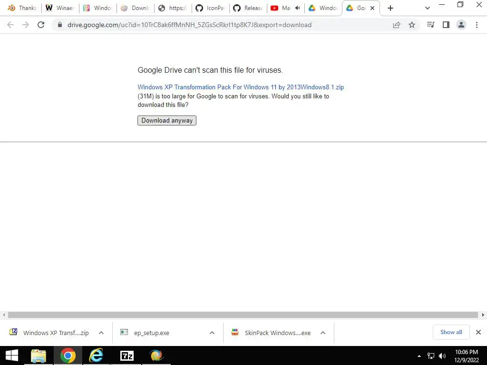Open the media control icon in toolbar

[x=430, y=25]
